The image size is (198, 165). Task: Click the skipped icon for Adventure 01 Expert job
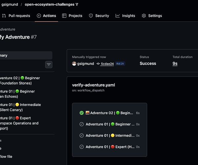[x=82, y=147]
